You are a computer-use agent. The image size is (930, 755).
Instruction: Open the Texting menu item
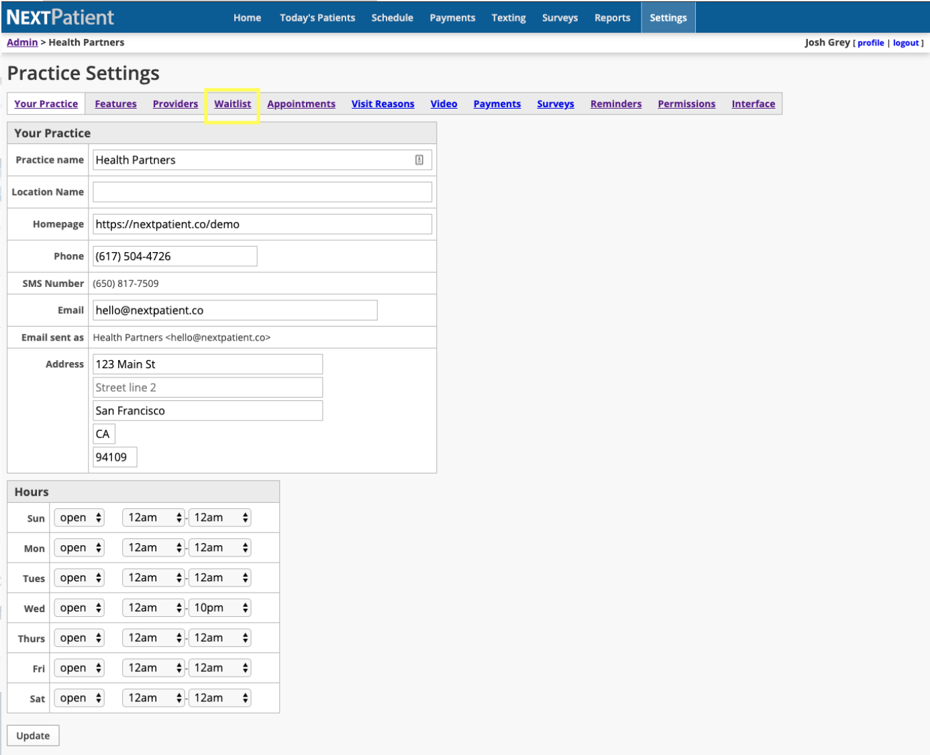508,18
